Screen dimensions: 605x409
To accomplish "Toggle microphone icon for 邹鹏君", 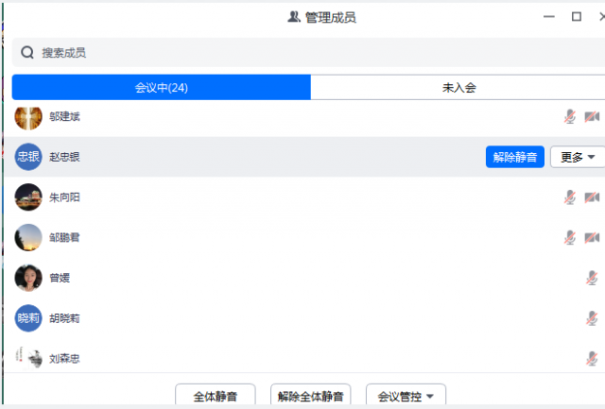I will 570,237.
